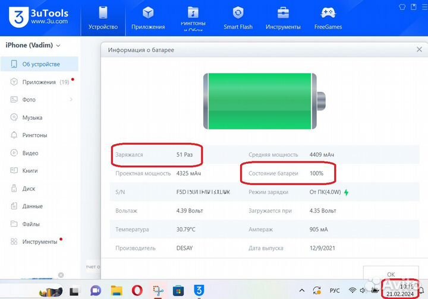This screenshot has width=428, height=299.
Task: Open Файлы in the sidebar
Action: (x=32, y=224)
